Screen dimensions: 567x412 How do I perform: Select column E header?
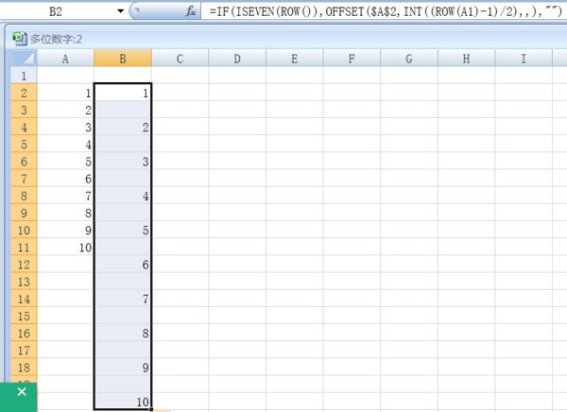[294, 59]
